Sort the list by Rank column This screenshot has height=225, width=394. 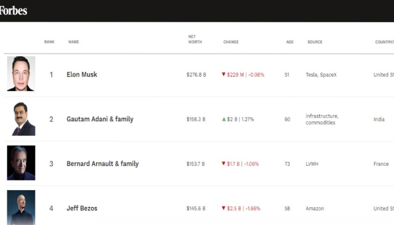[x=49, y=42]
